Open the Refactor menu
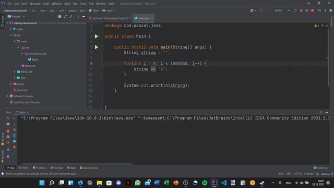Image resolution: width=334 pixels, height=188 pixels. [57, 4]
